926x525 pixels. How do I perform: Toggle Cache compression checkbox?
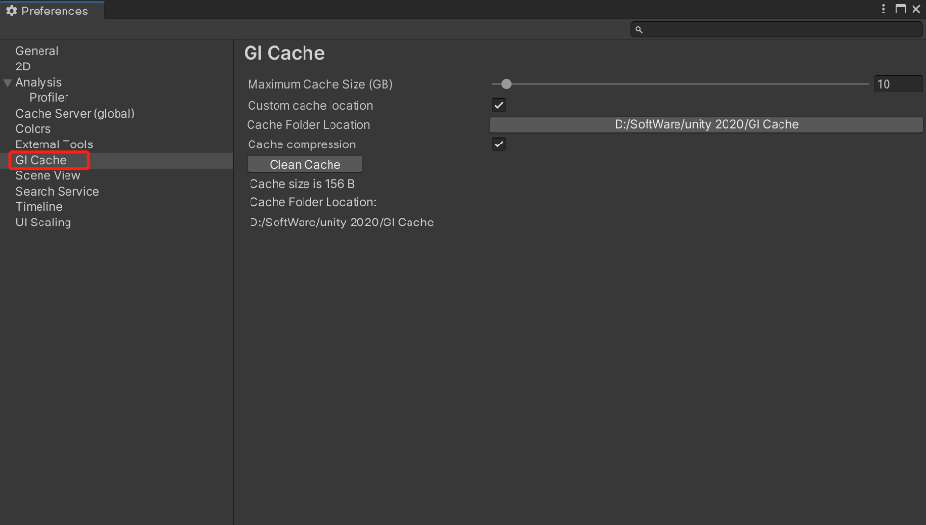coord(499,144)
